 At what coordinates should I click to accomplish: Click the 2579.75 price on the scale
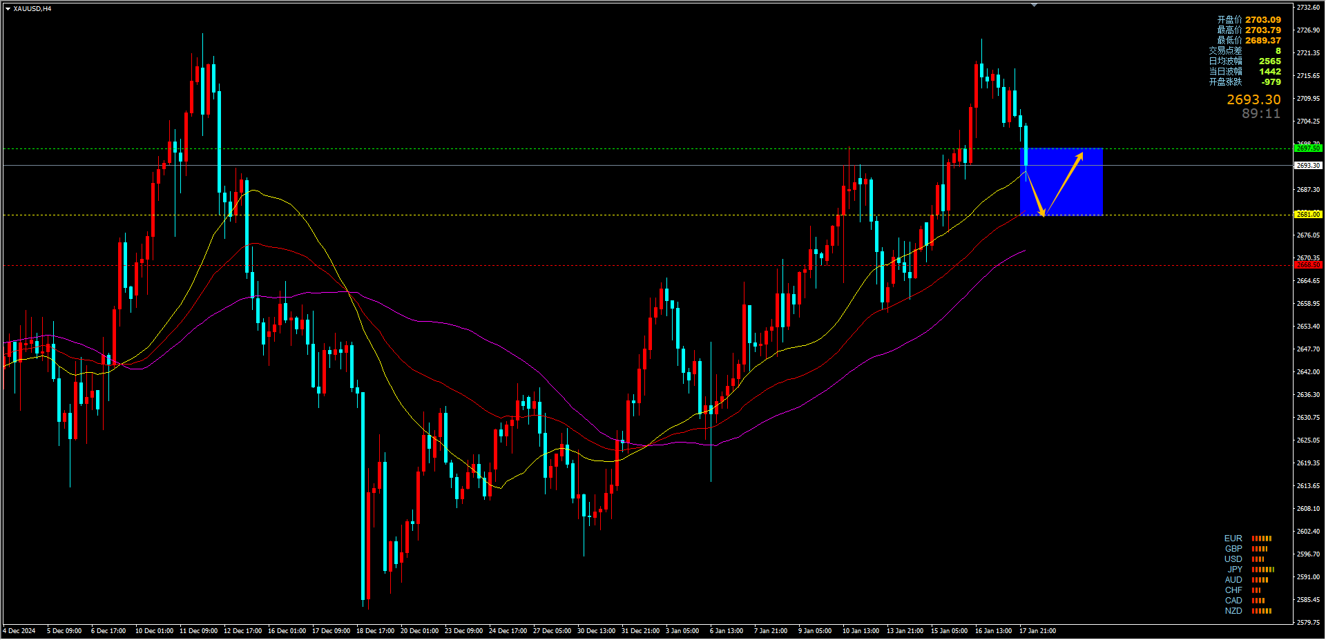(1308, 623)
